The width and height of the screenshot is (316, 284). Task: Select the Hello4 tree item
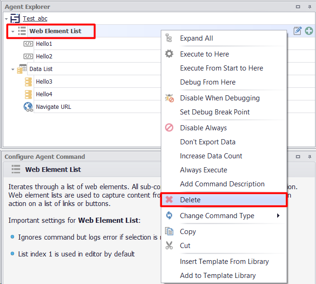point(44,94)
